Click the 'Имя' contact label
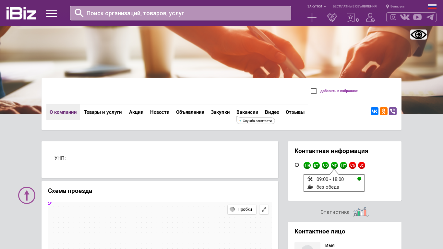This screenshot has height=249, width=443. coord(330,245)
